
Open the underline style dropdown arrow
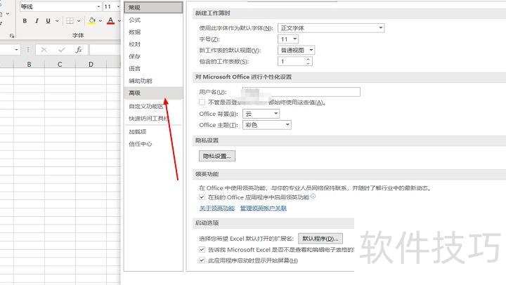click(57, 21)
